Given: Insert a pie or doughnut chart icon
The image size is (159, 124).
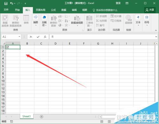Looking at the screenshot, I should 60,25.
